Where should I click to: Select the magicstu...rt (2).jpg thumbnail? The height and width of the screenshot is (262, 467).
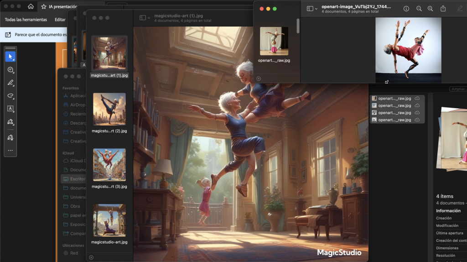point(109,109)
